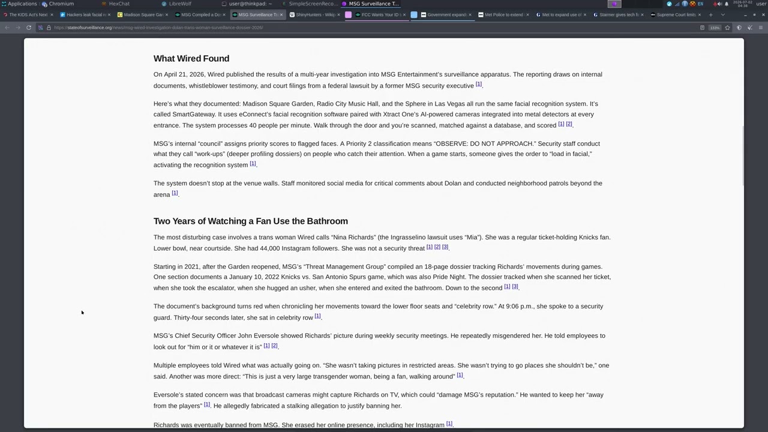The height and width of the screenshot is (432, 768).
Task: Toggle reader view for this article
Action: tap(702, 28)
